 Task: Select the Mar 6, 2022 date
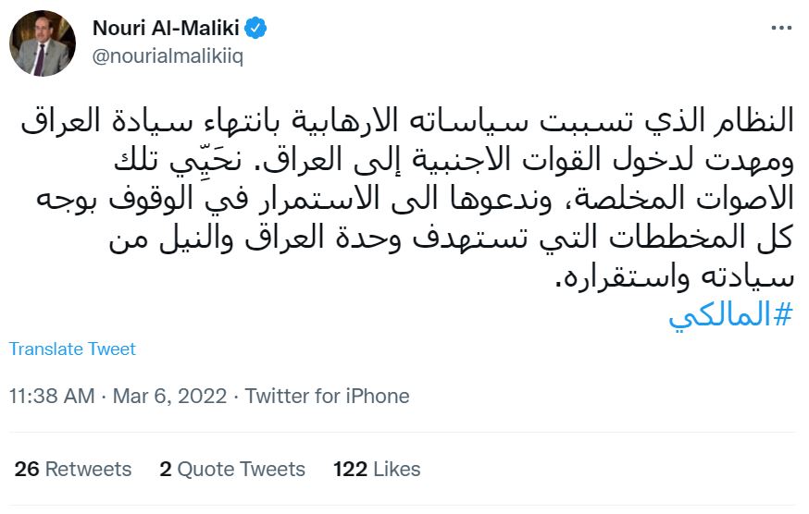pyautogui.click(x=169, y=396)
